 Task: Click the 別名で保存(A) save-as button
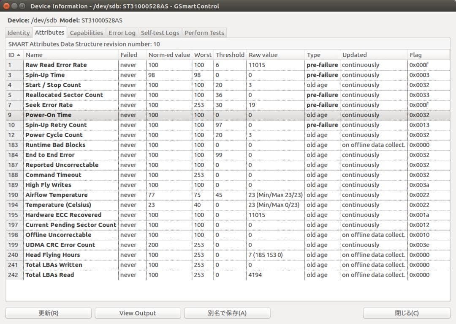pos(227,313)
